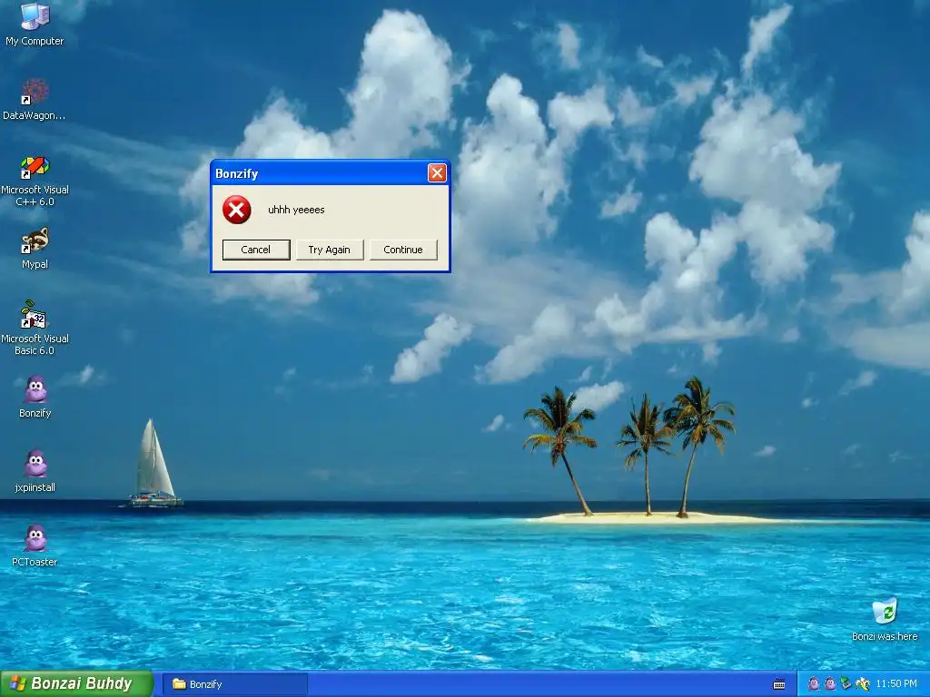Click the 'Bonzi was here' label text

point(885,636)
